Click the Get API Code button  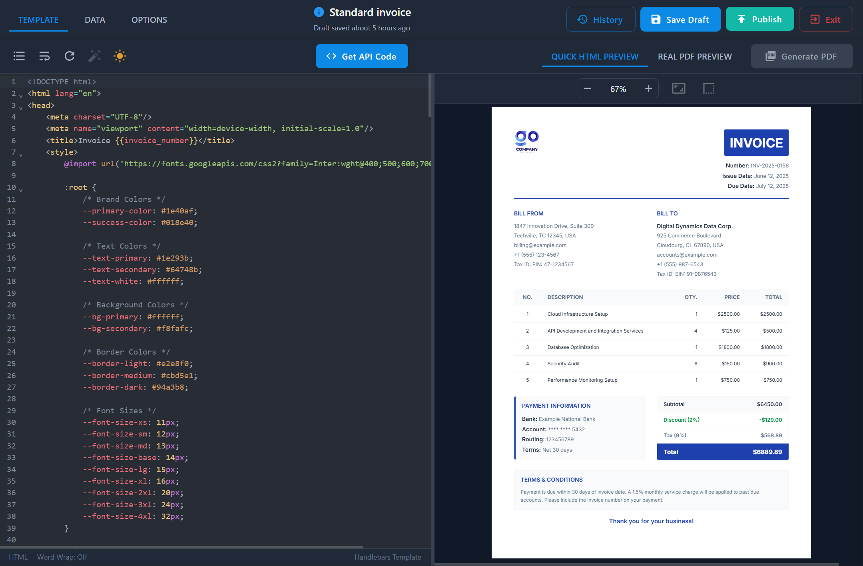click(362, 56)
